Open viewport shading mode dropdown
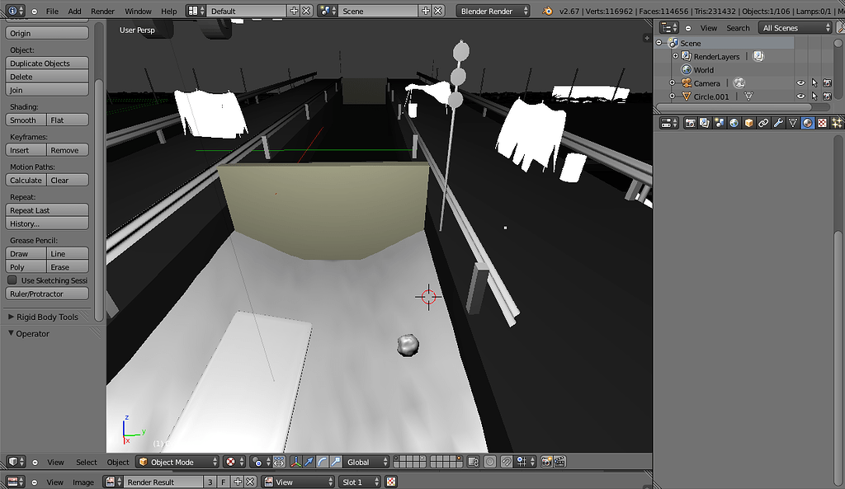The image size is (845, 489). point(234,462)
